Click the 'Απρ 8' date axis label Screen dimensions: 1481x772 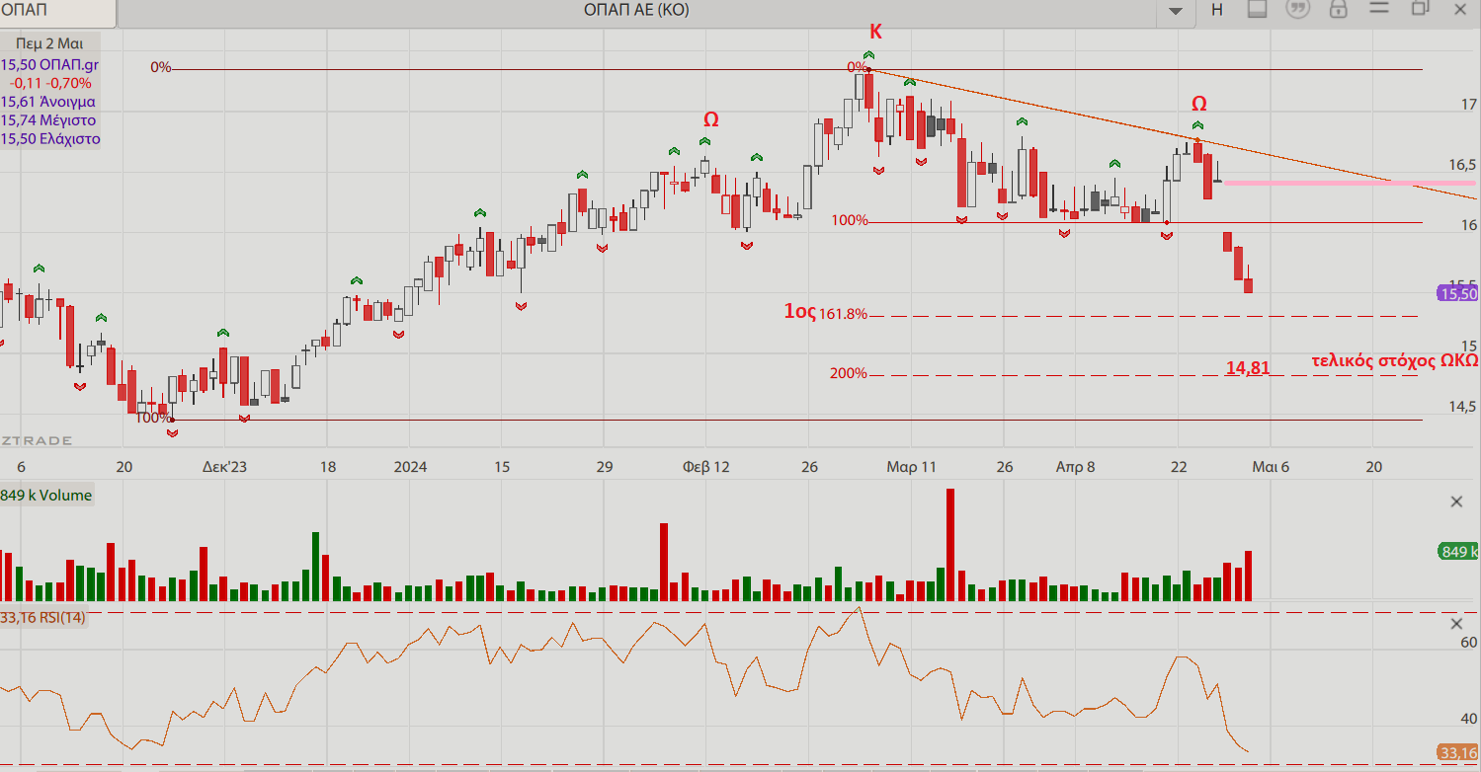(1076, 467)
